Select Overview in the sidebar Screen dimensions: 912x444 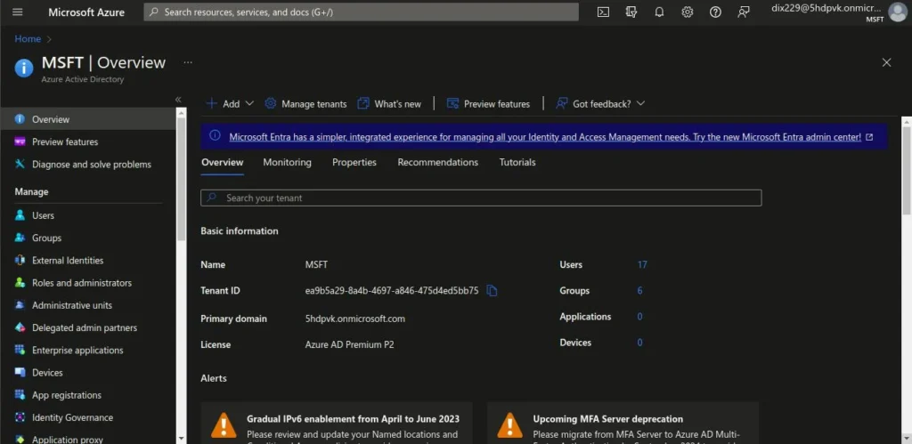(87, 119)
